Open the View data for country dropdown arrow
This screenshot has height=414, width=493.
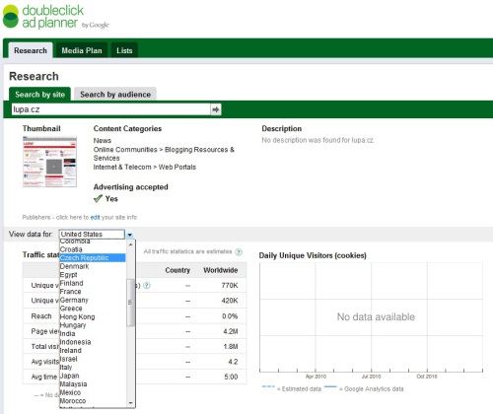(x=130, y=235)
